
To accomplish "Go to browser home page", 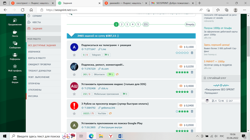I will (31, 10).
